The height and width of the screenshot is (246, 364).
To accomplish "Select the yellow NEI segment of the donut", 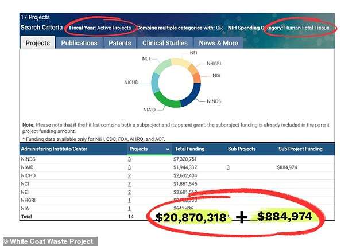I will click(181, 62).
